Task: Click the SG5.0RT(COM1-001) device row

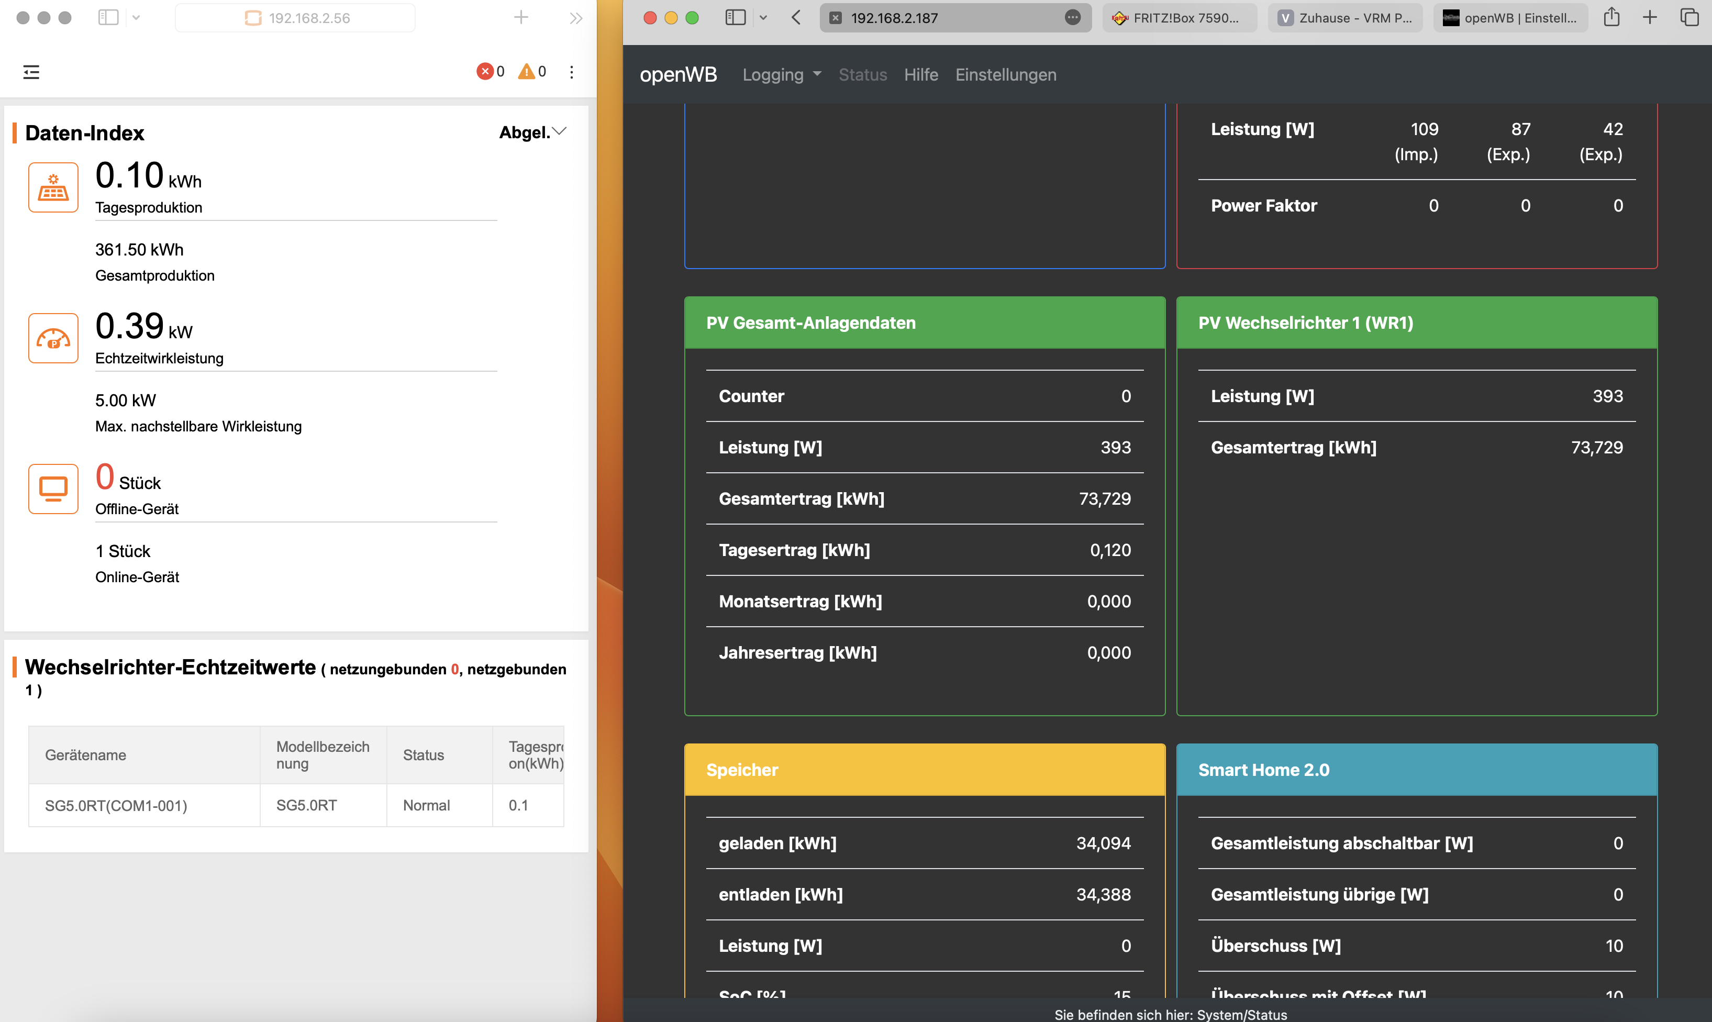Action: [x=116, y=805]
